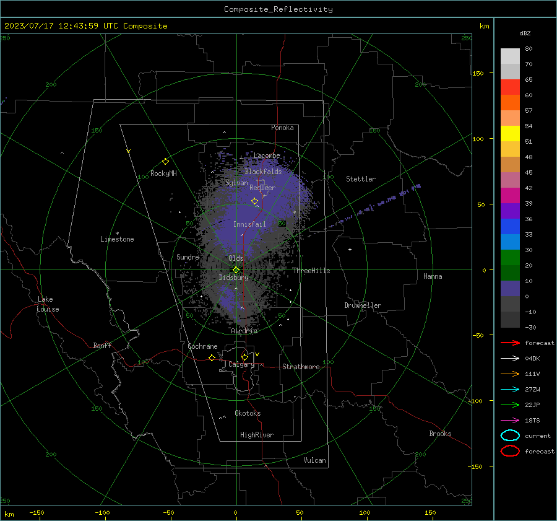Click the yellow diamond at the radar center
Screen dimensions: 557x521
point(236,270)
